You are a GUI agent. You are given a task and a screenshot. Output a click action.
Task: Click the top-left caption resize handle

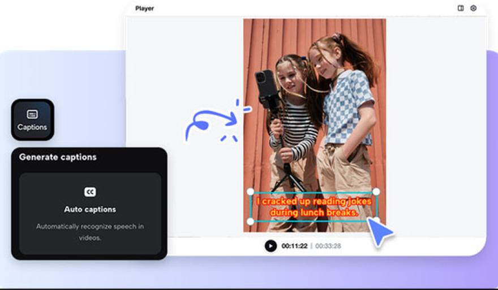[x=250, y=192]
